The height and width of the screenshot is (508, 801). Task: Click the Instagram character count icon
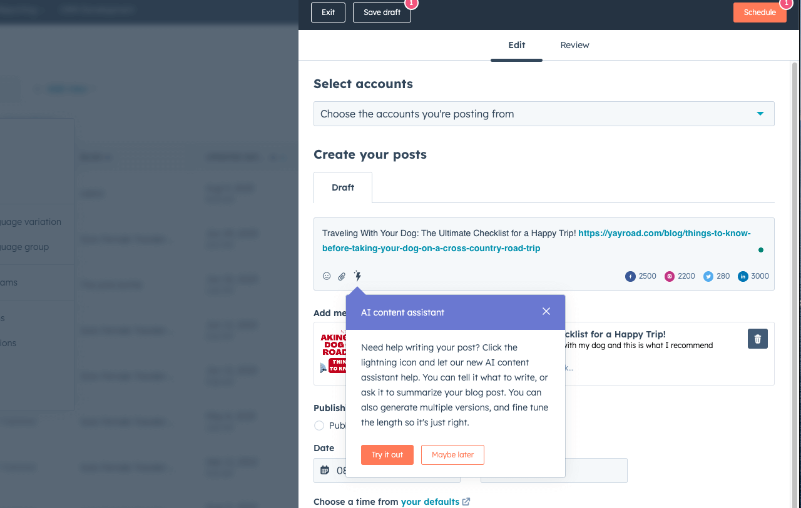click(x=670, y=276)
